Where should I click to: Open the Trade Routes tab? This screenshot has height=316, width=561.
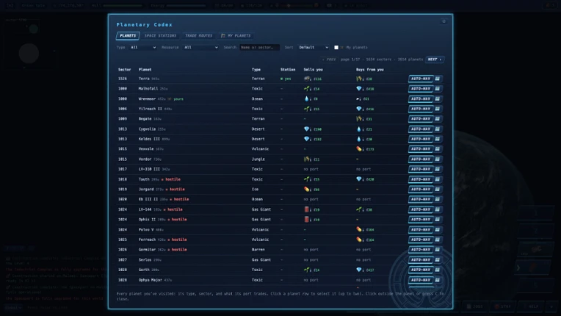[198, 36]
